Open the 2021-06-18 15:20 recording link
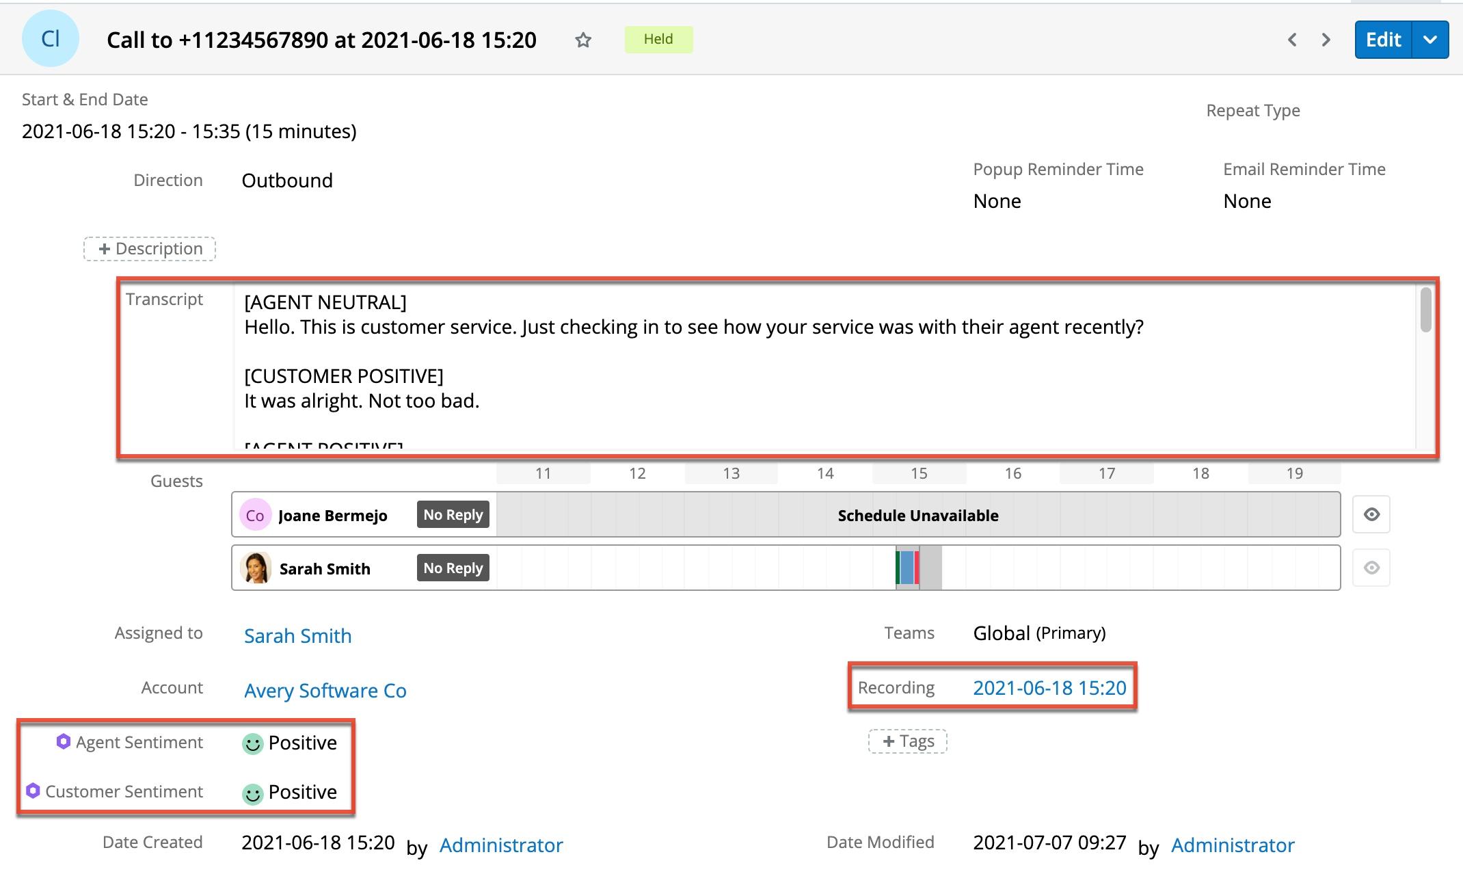Screen dimensions: 1463x874 click(x=1049, y=688)
